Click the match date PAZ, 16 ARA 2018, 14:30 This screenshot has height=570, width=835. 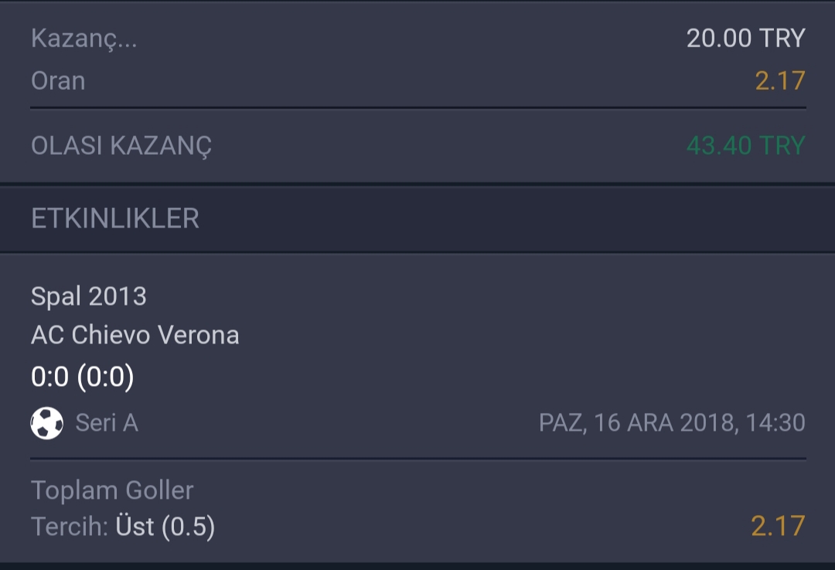pyautogui.click(x=672, y=423)
